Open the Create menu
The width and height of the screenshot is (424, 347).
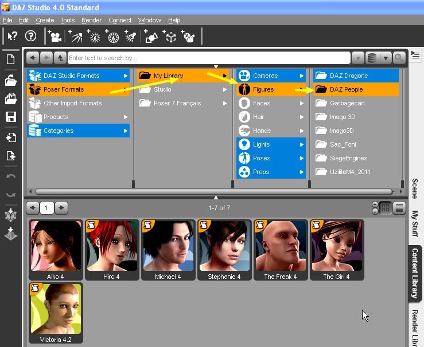45,20
